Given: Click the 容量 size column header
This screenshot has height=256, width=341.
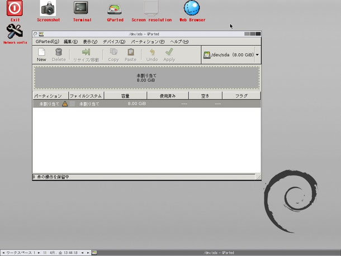Looking at the screenshot, I should pos(125,96).
